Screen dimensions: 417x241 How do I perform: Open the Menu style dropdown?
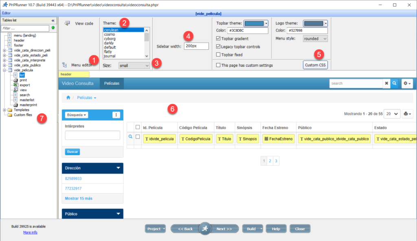315,39
